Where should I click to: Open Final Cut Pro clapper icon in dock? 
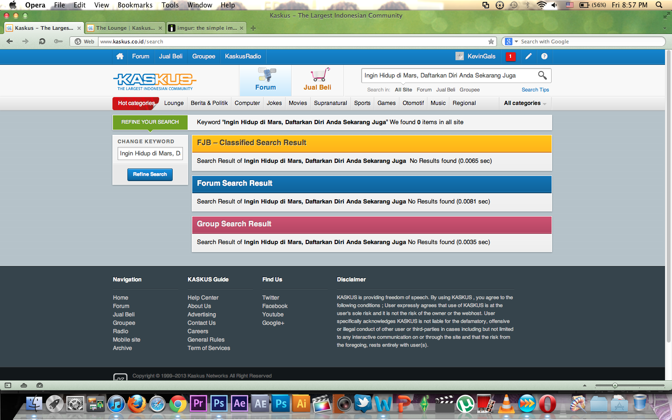(322, 404)
